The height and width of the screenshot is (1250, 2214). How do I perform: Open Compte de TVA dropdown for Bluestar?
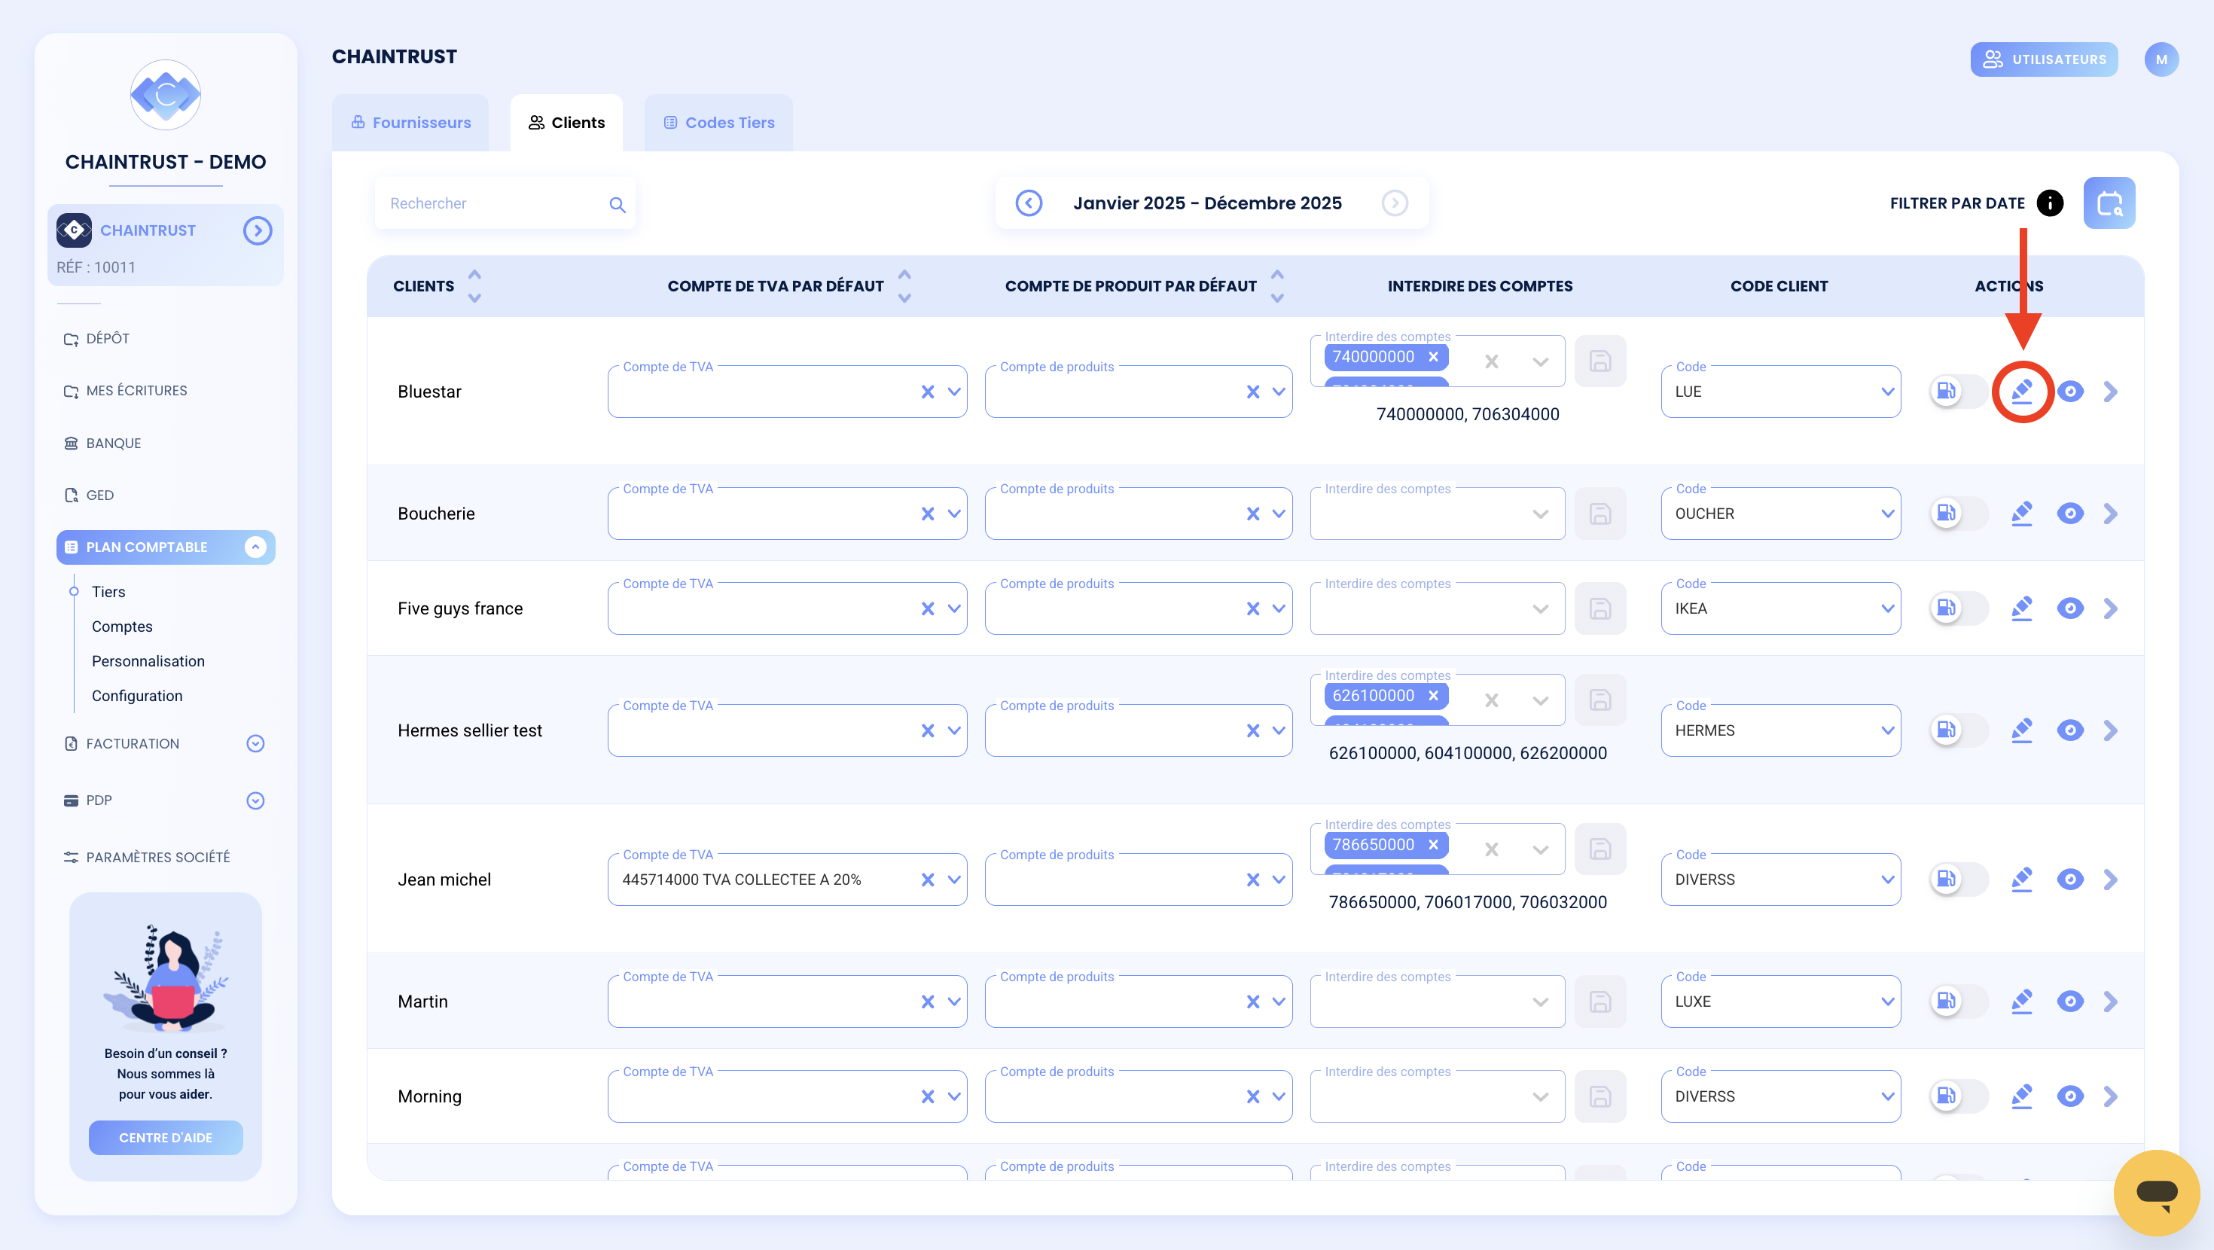pyautogui.click(x=954, y=392)
